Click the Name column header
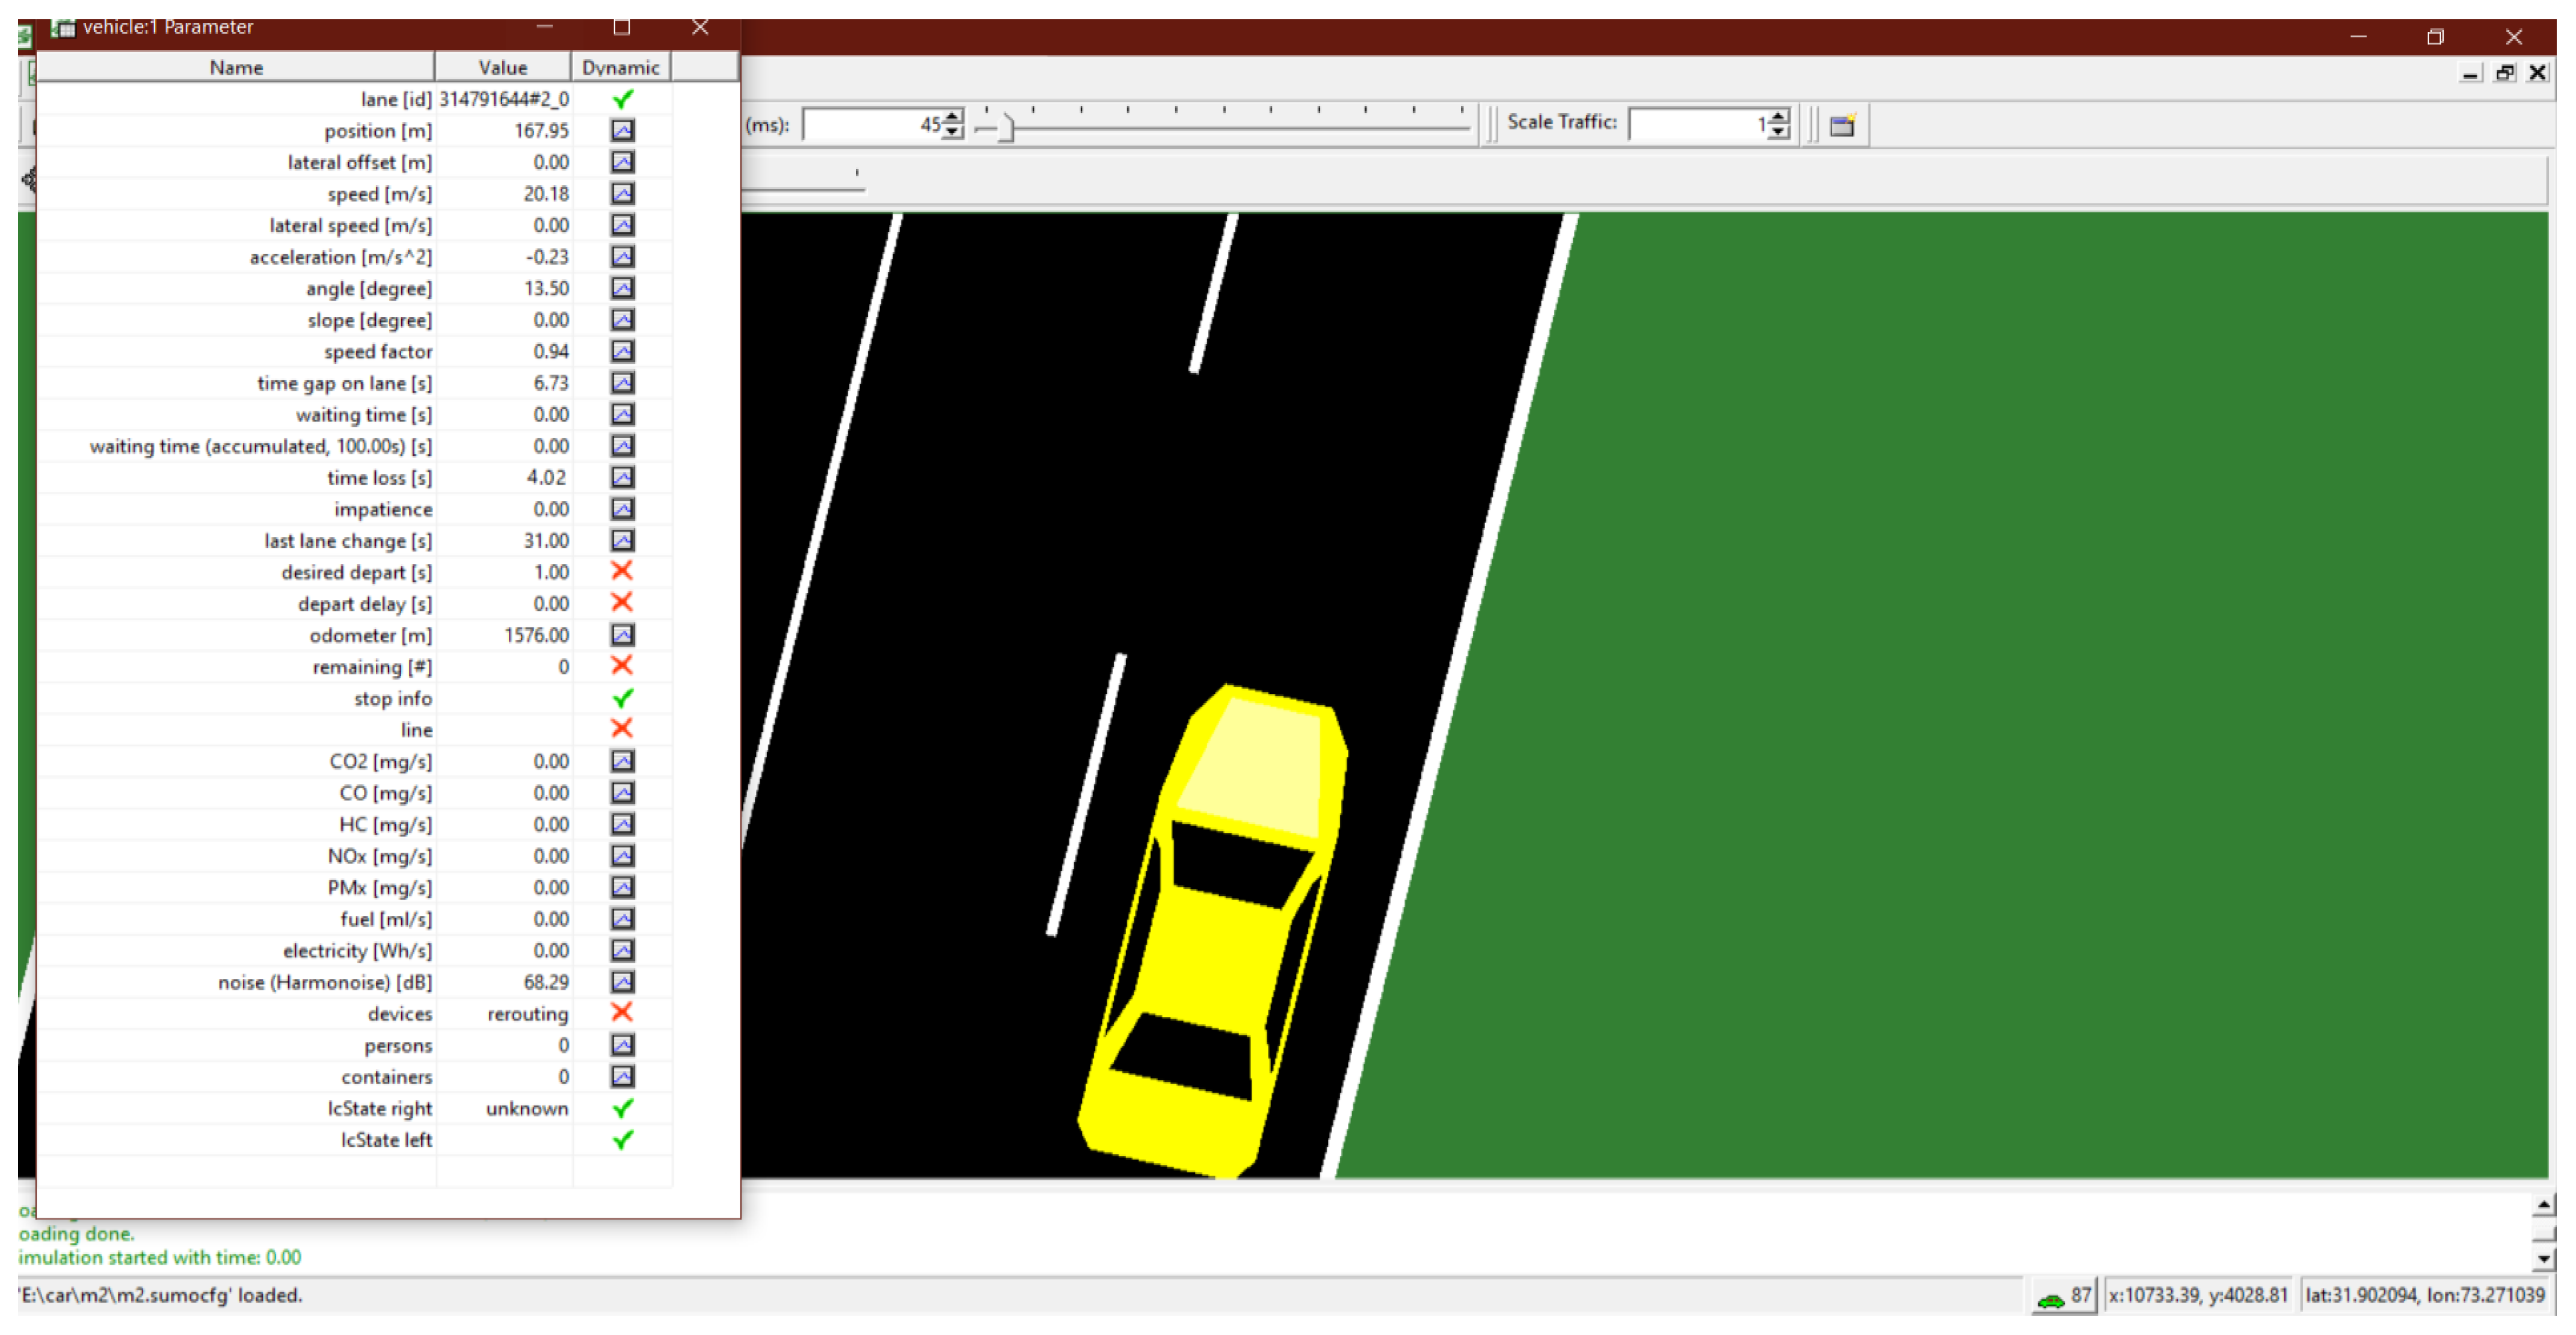The height and width of the screenshot is (1335, 2576). [x=236, y=67]
